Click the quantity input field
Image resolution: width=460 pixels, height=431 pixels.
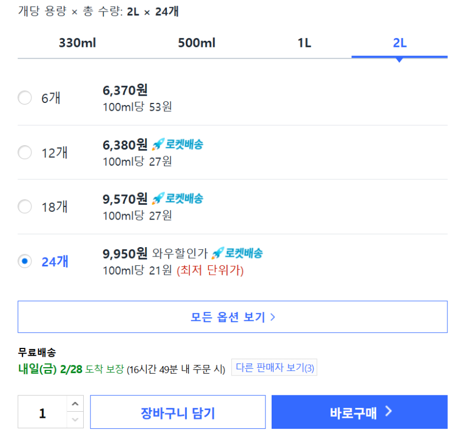coord(43,412)
